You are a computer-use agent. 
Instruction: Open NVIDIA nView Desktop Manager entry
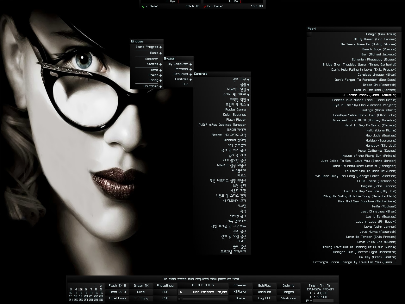[x=222, y=125]
